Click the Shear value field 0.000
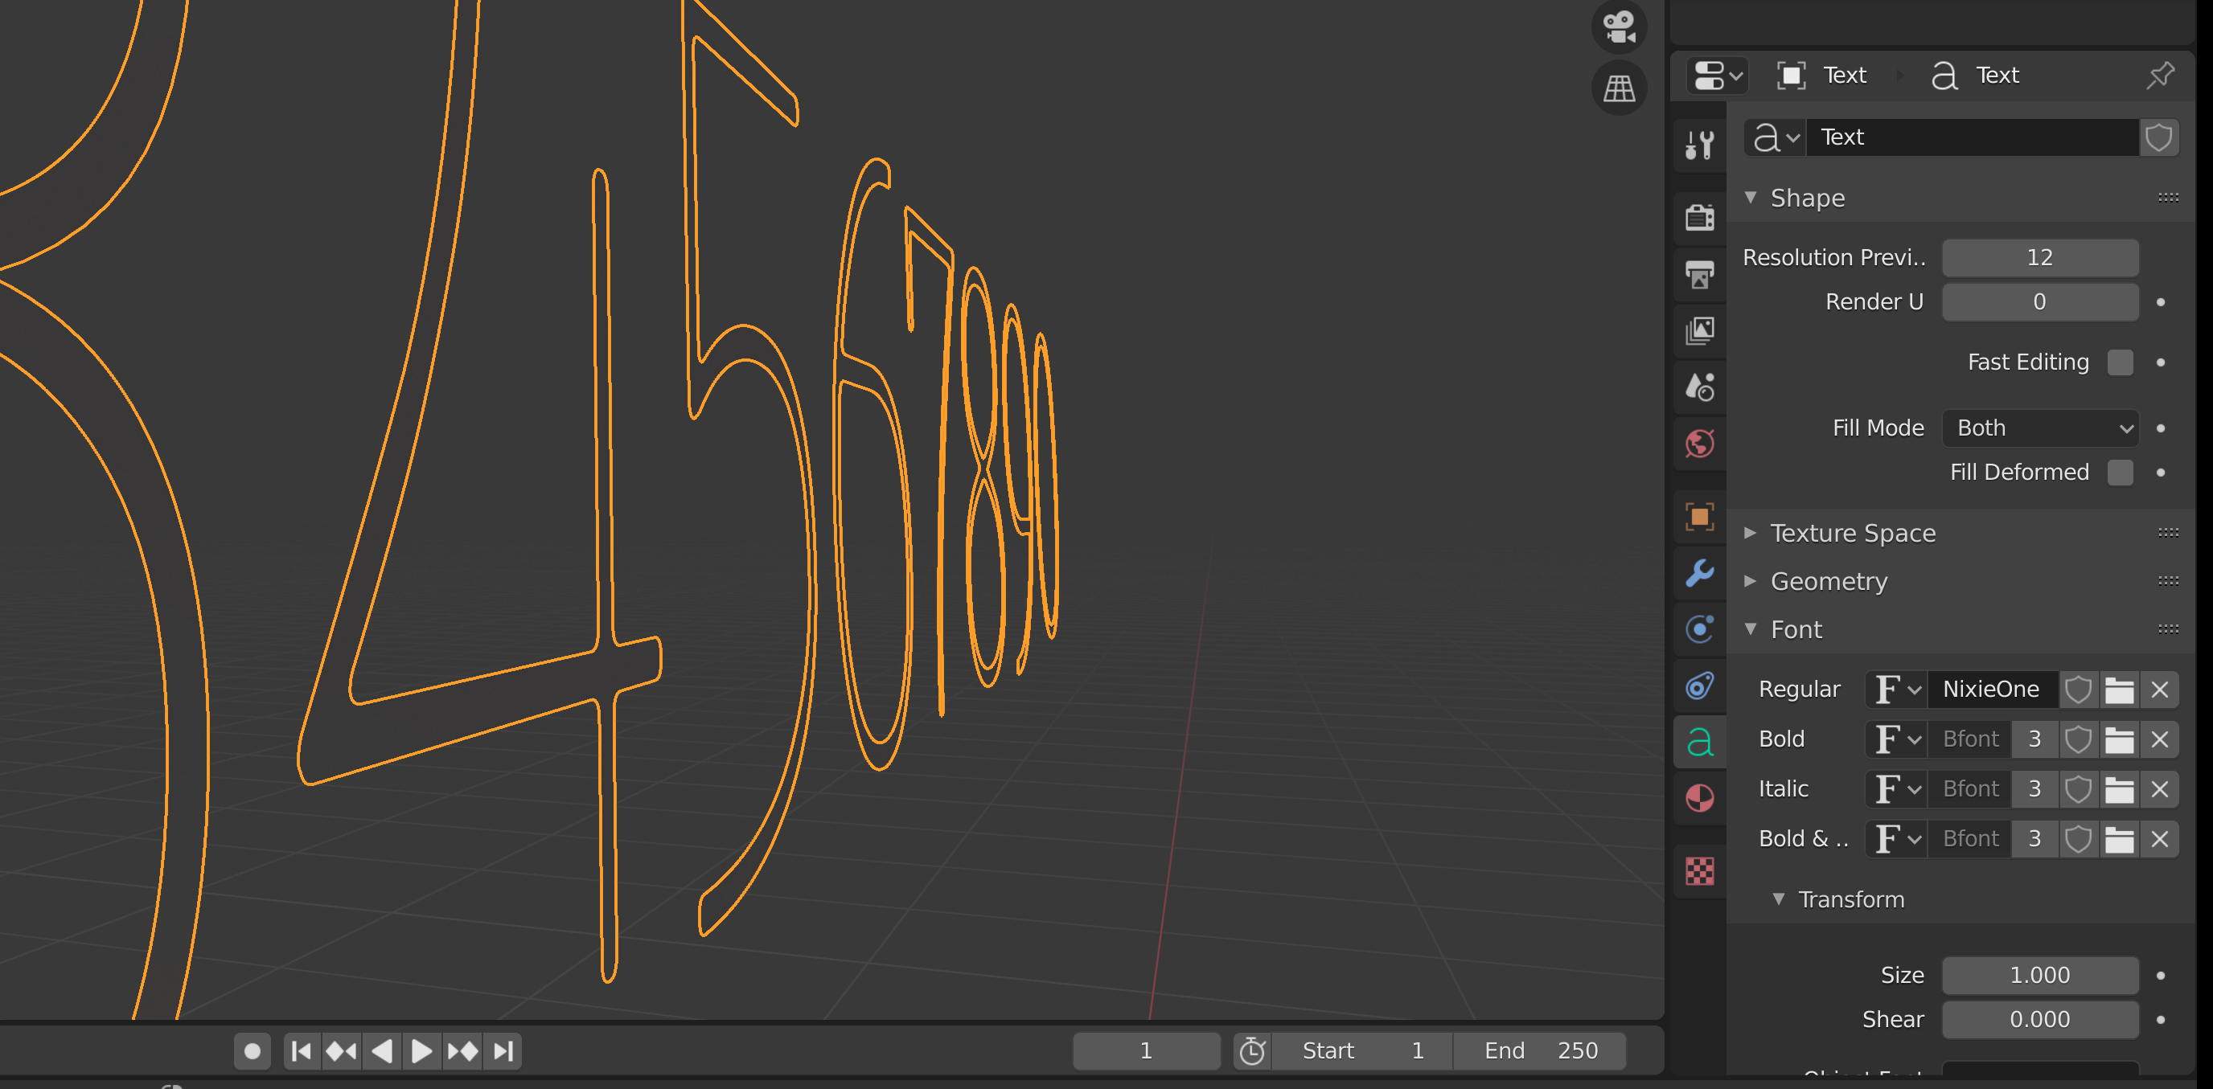Image resolution: width=2213 pixels, height=1089 pixels. click(x=2039, y=1021)
